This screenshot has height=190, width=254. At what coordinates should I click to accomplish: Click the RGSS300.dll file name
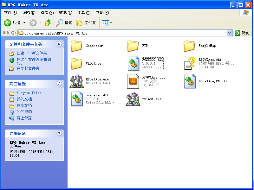point(153,60)
